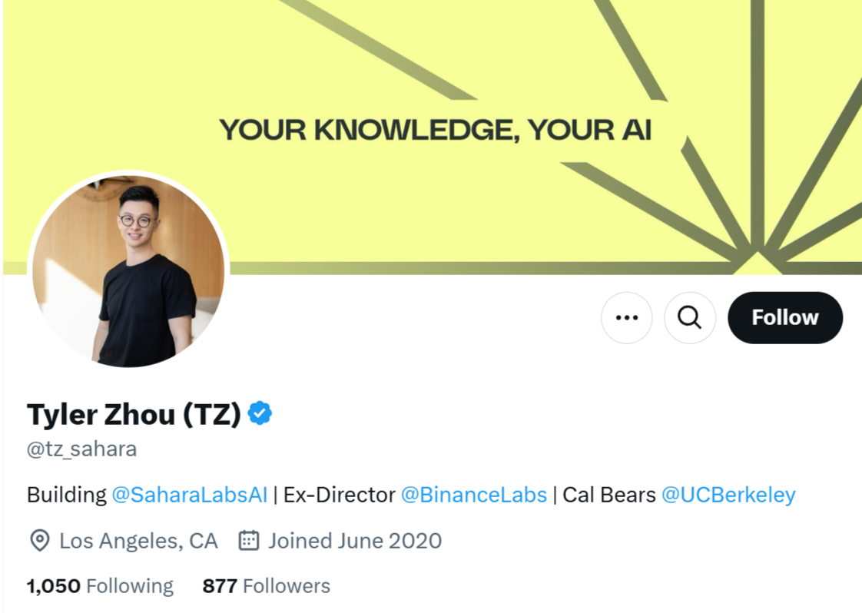Click the Los Angeles, CA location text

coord(138,541)
